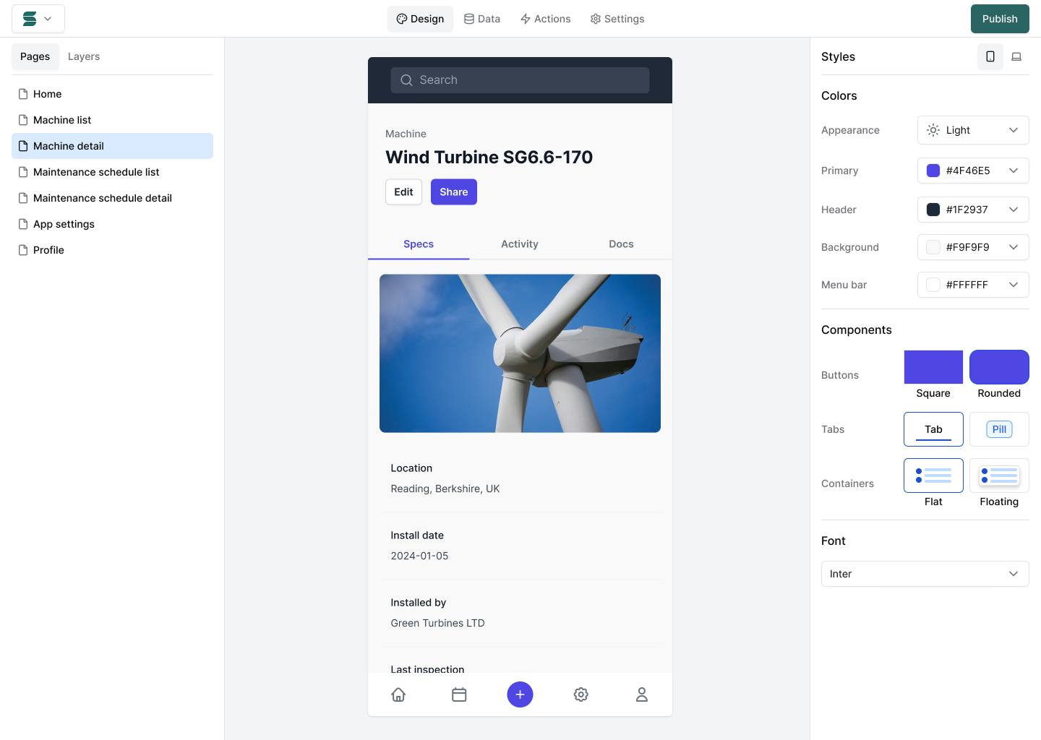
Task: Choose Floating containers style
Action: pos(998,476)
